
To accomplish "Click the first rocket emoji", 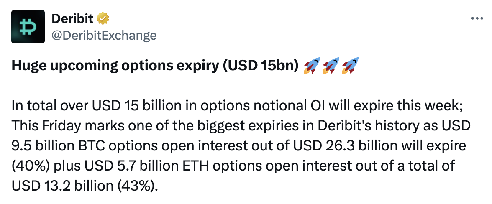I will click(310, 66).
